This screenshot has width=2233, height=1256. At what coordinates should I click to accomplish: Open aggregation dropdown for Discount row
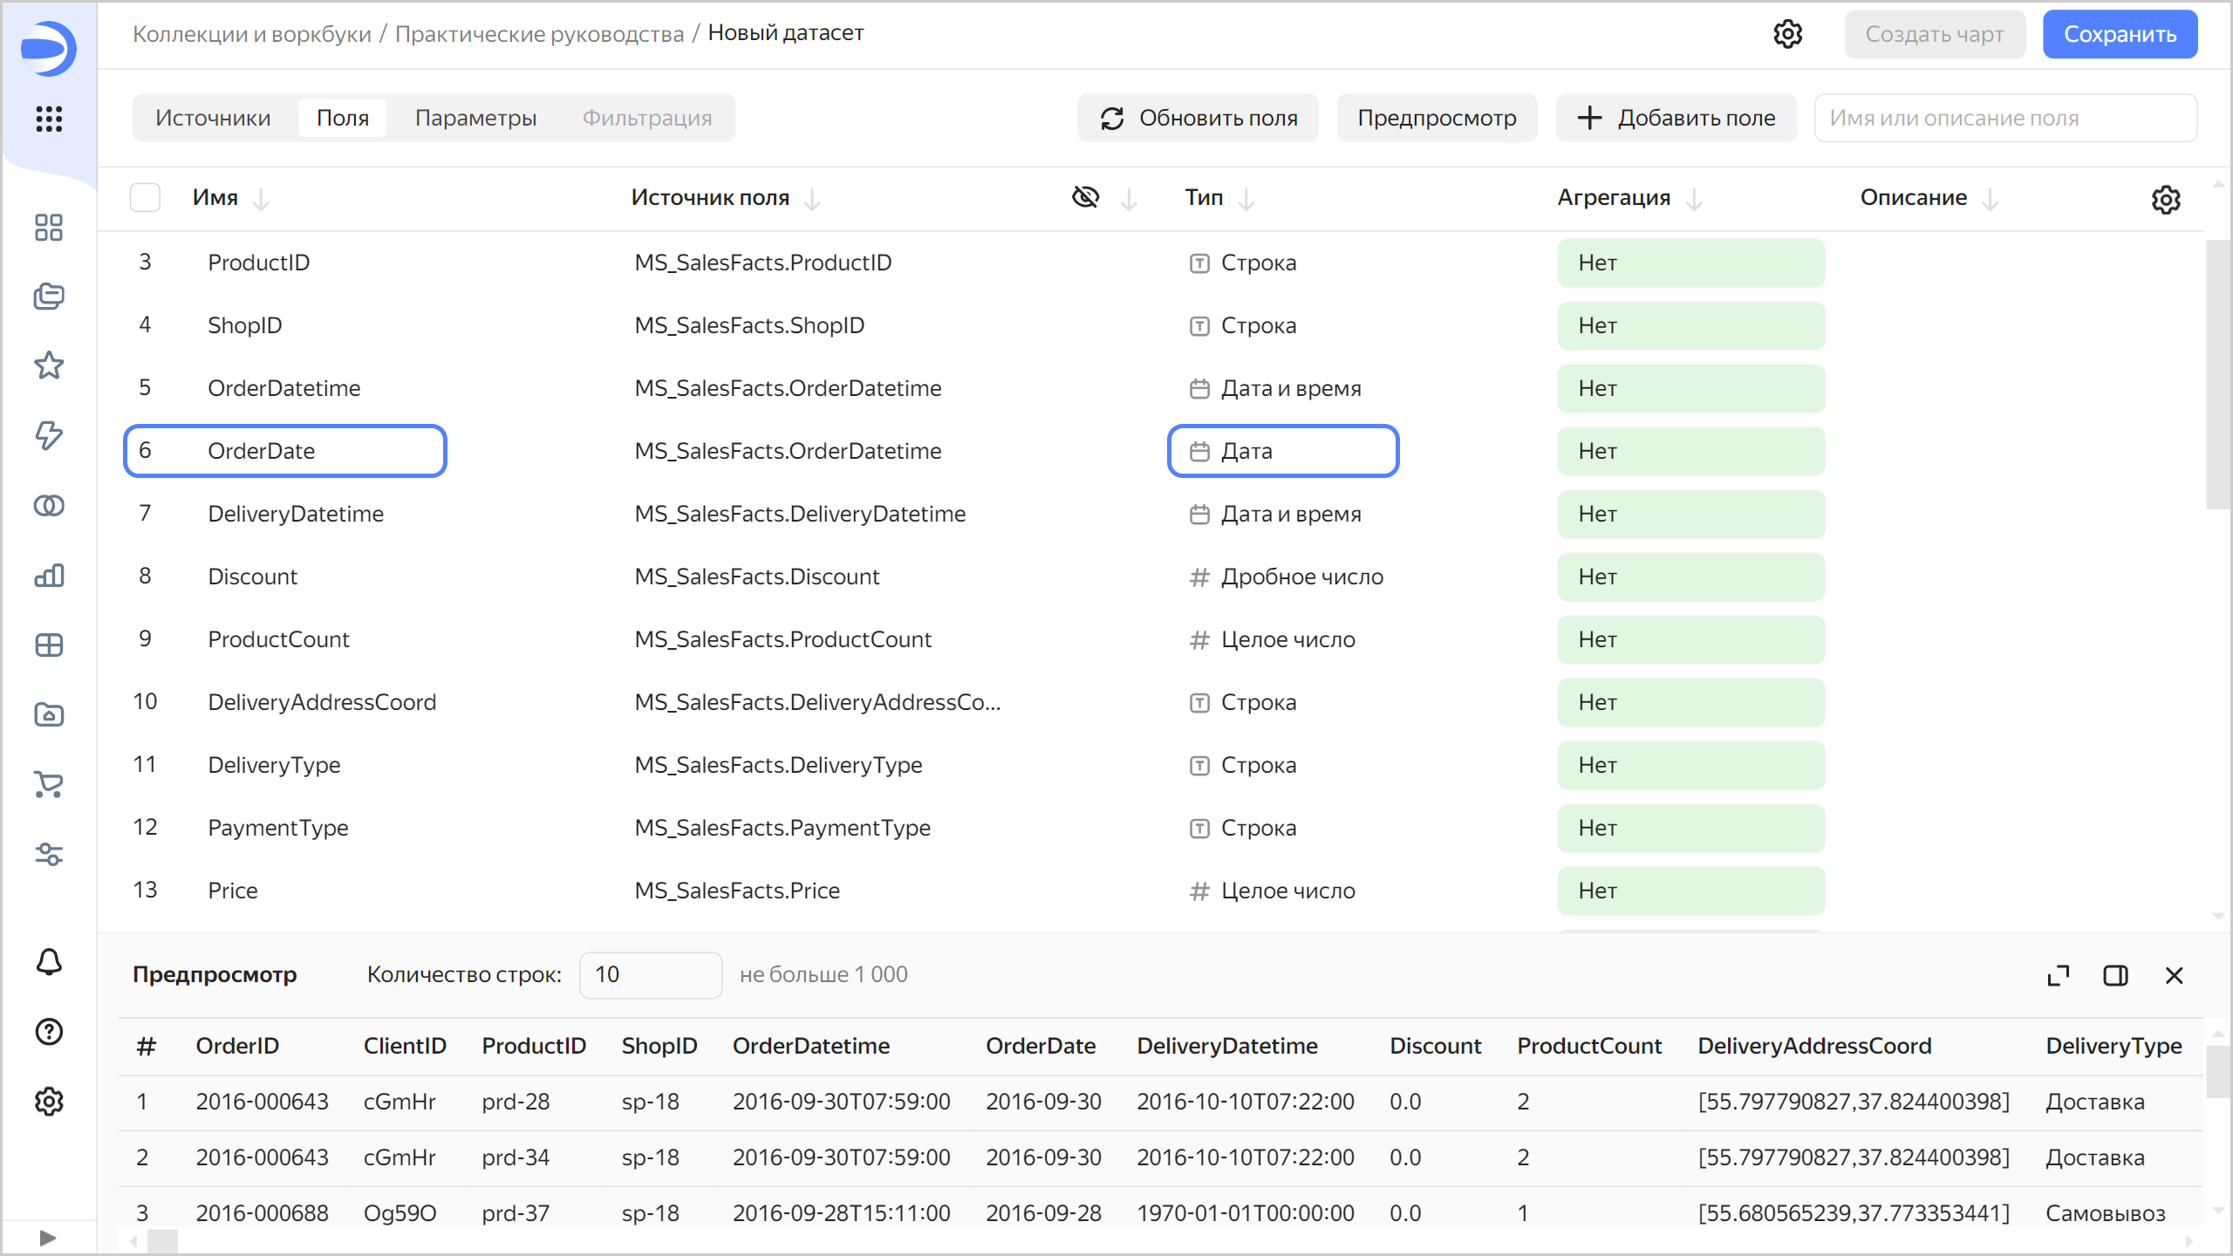click(x=1690, y=577)
